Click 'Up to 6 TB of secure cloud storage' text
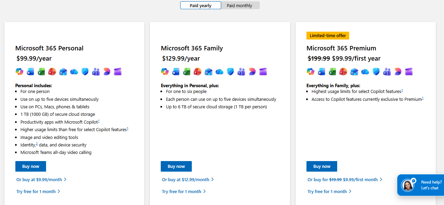The width and height of the screenshot is (444, 205). tap(216, 107)
